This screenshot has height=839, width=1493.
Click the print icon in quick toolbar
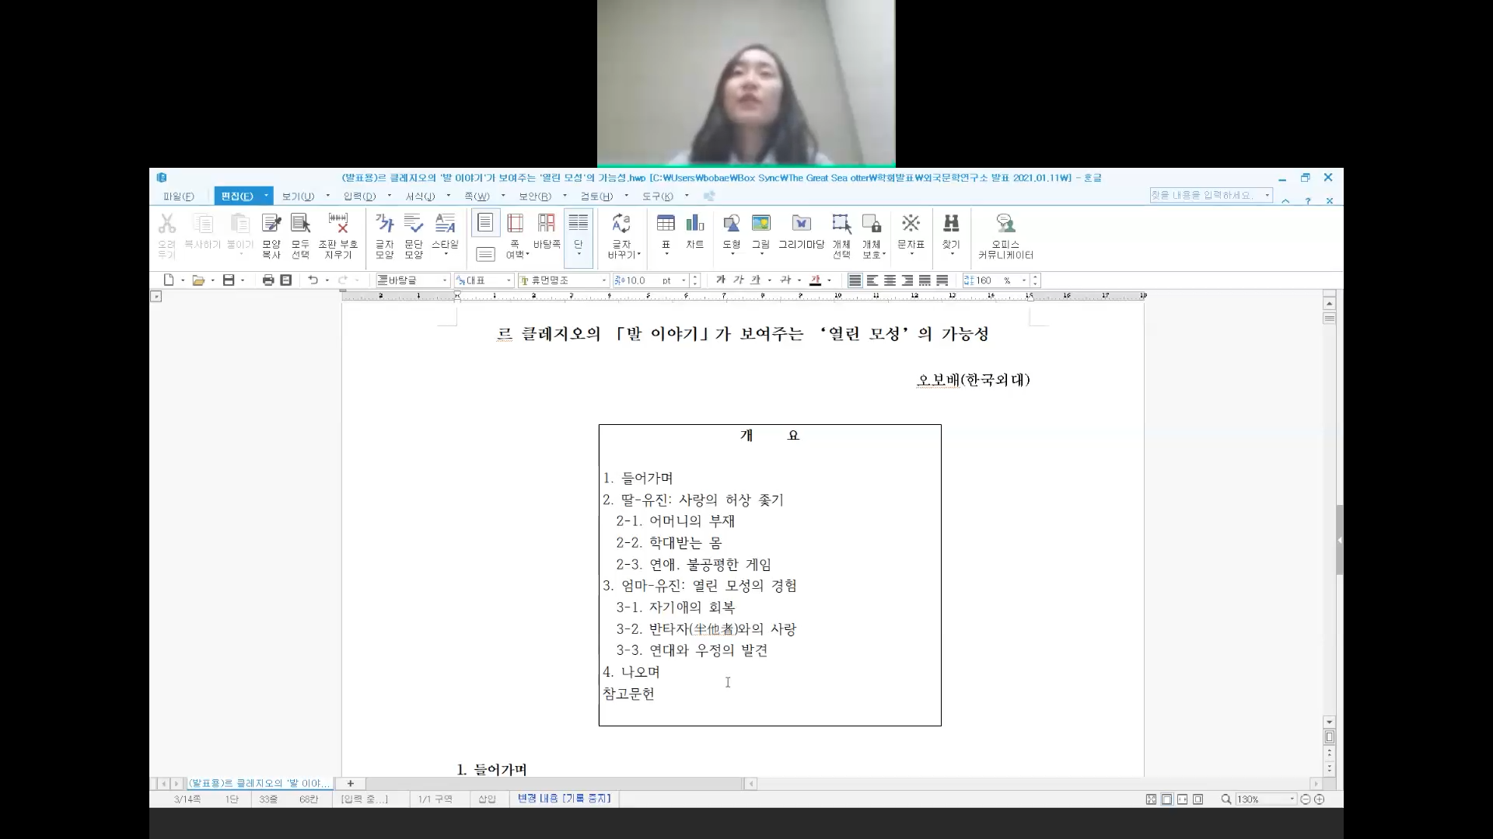(x=268, y=280)
